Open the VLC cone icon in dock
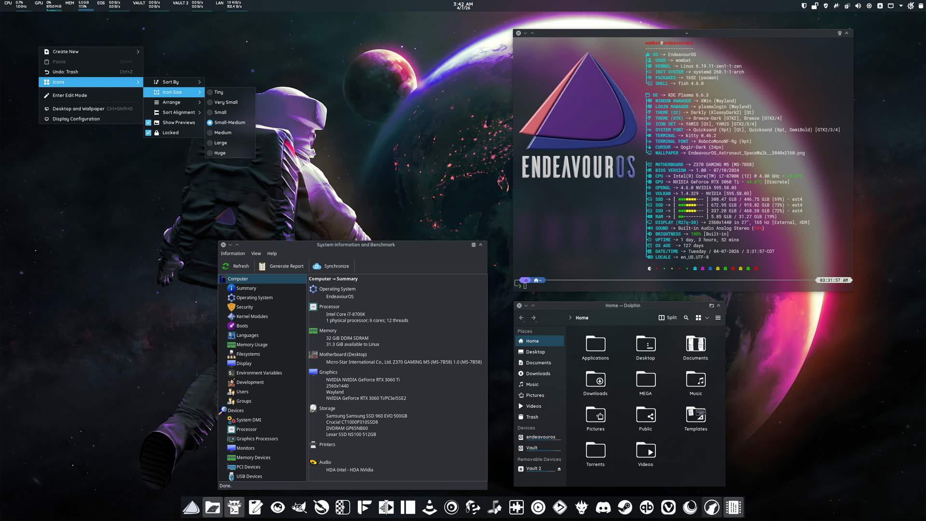This screenshot has width=926, height=521. [x=429, y=507]
